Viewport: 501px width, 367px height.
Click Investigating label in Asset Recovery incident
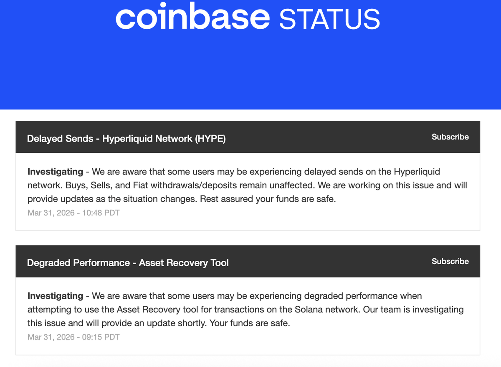(x=55, y=296)
